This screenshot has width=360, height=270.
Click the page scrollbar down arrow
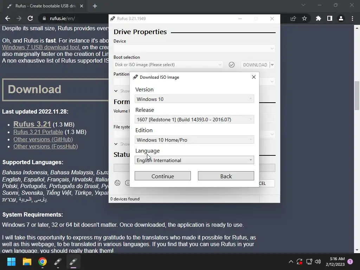[357, 250]
